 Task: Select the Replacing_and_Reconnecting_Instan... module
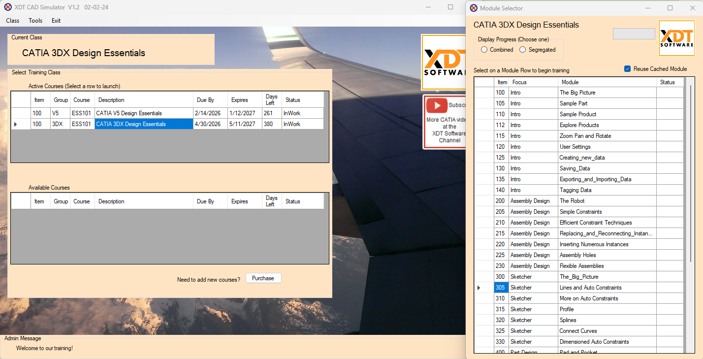[579, 233]
